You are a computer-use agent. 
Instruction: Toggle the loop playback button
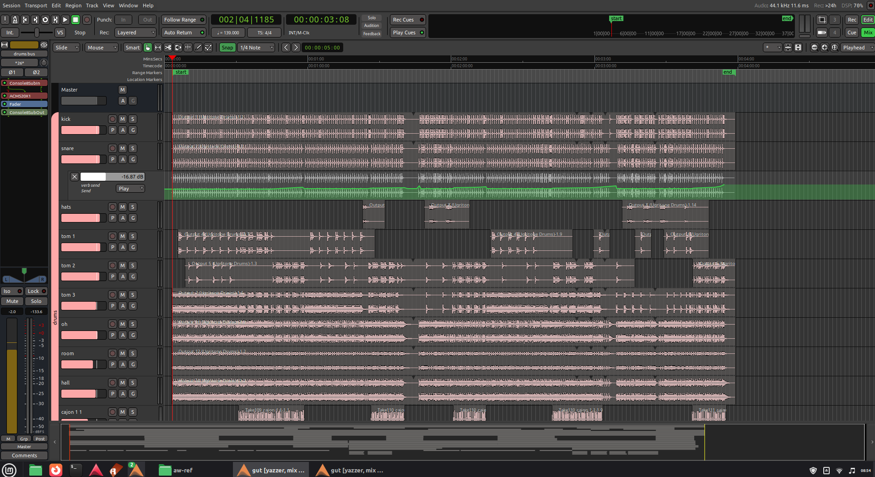(x=45, y=20)
